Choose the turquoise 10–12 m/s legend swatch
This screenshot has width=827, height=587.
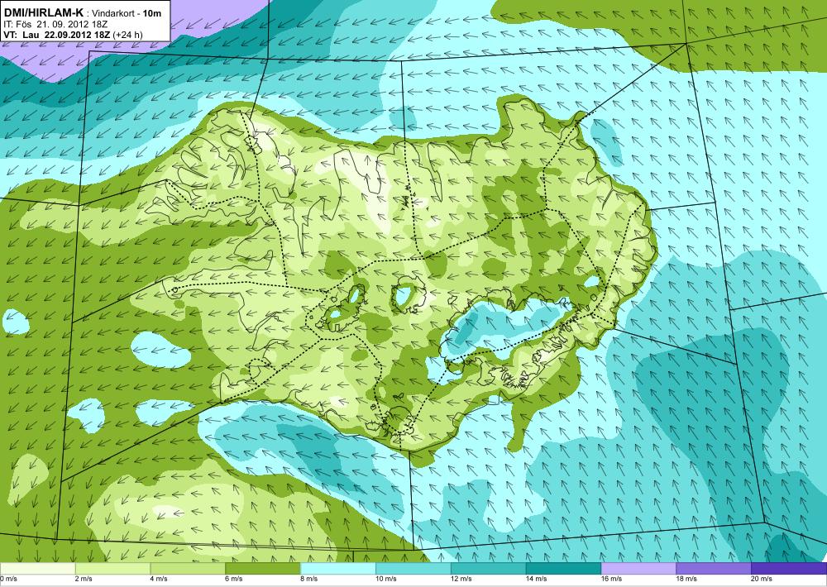[x=413, y=569]
